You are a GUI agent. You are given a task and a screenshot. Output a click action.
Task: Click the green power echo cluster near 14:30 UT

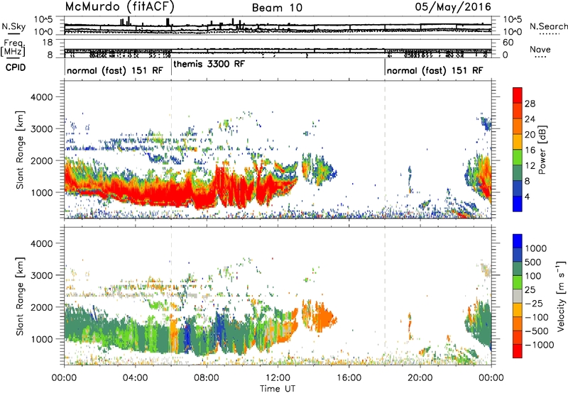point(324,170)
